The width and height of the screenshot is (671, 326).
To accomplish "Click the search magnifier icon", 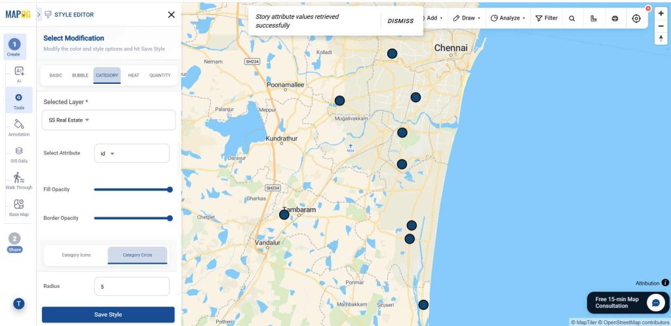I will point(572,18).
